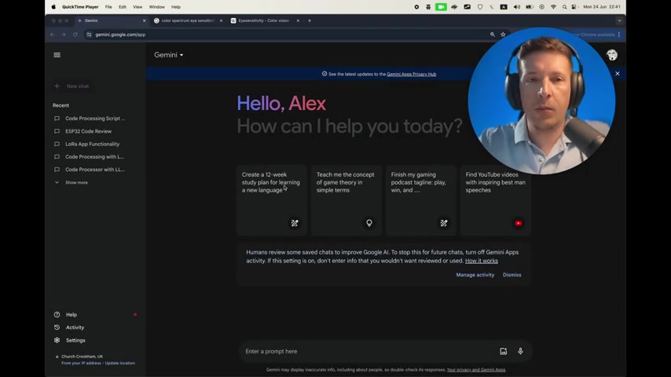Open the Help menu in the menu bar
Screen dimensions: 671x377
tap(176, 7)
